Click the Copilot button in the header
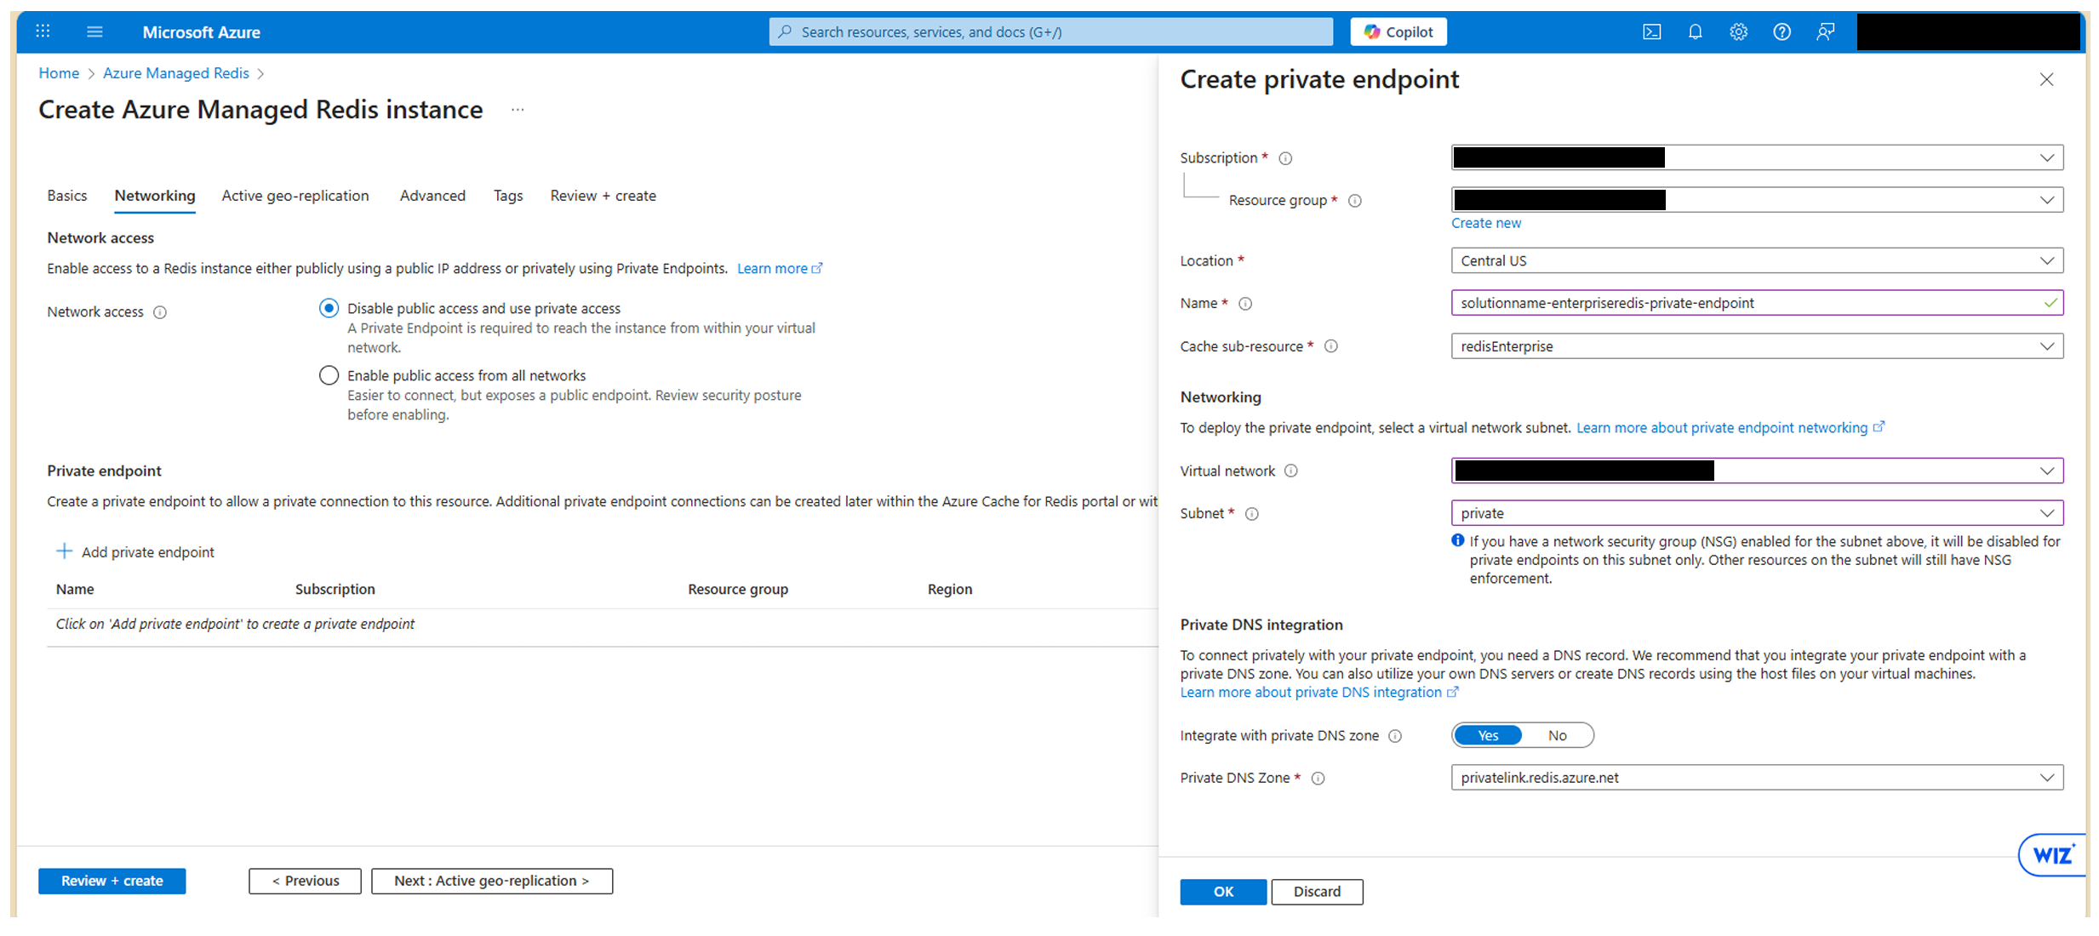Viewport: 2099px width, 936px height. click(1398, 32)
